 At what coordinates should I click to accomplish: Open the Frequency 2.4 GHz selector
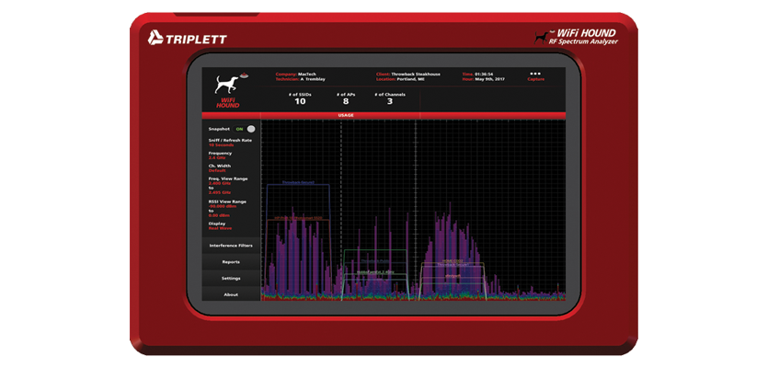coord(222,155)
